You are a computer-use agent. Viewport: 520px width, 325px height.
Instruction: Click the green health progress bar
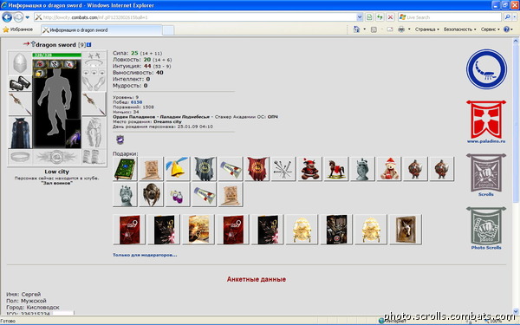(x=56, y=55)
